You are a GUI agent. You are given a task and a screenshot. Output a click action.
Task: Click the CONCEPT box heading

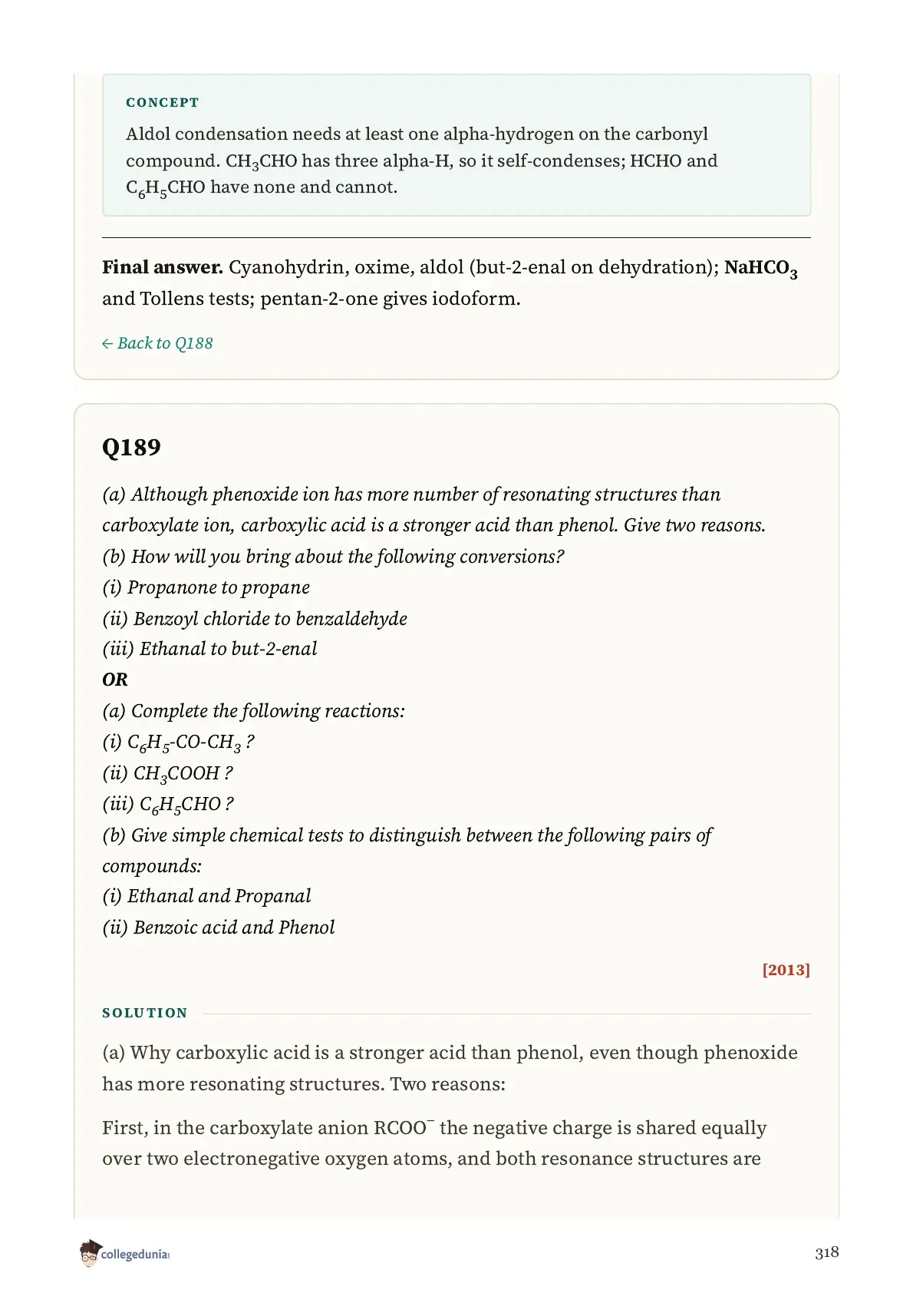tap(162, 102)
